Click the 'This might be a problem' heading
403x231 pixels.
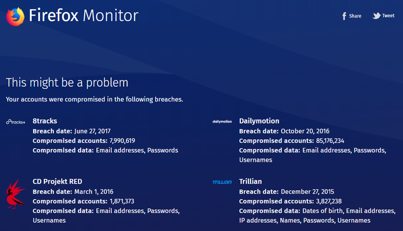67,83
